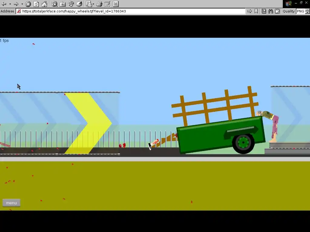The width and height of the screenshot is (310, 232).
Task: Print the page using the printer icon
Action: pyautogui.click(x=99, y=4)
